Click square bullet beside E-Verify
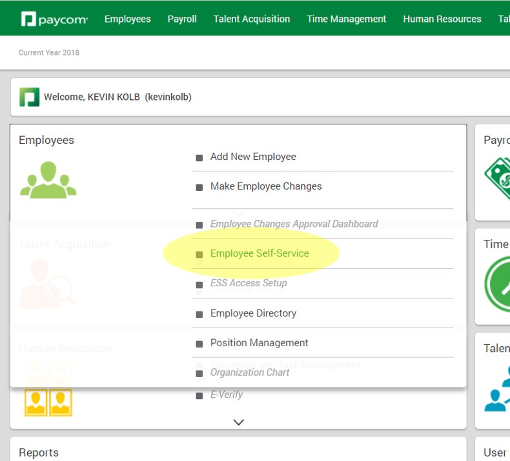Image resolution: width=510 pixels, height=461 pixels. coord(199,396)
